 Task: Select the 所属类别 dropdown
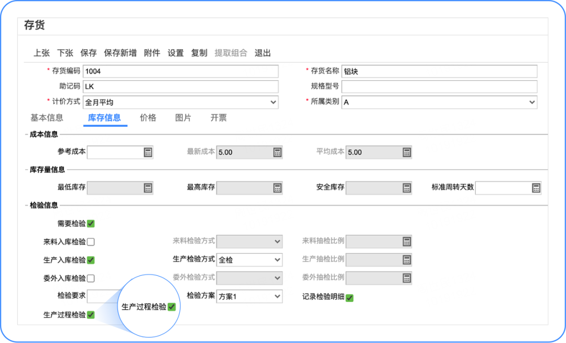[x=439, y=102]
